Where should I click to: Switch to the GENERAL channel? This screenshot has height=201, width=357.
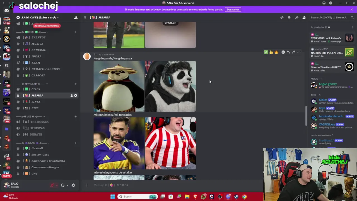tap(46, 50)
